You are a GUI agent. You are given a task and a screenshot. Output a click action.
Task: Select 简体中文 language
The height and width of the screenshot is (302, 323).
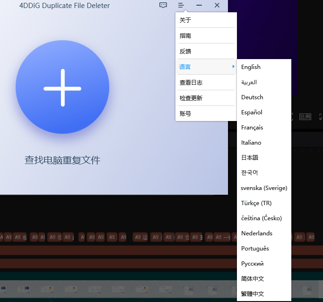click(x=264, y=279)
